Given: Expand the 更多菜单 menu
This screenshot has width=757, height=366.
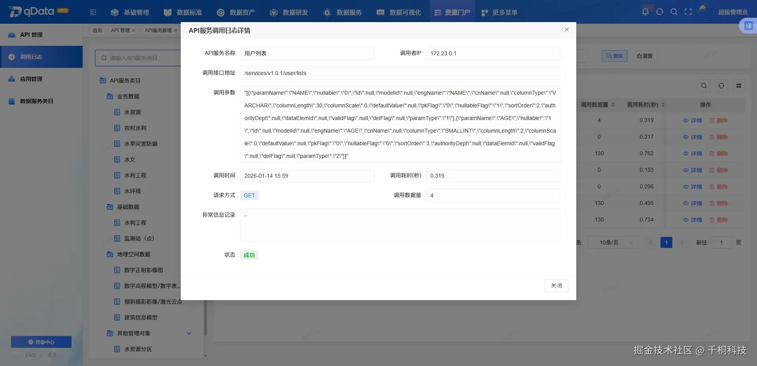Looking at the screenshot, I should tap(500, 12).
